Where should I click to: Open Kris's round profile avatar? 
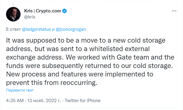tap(13, 14)
